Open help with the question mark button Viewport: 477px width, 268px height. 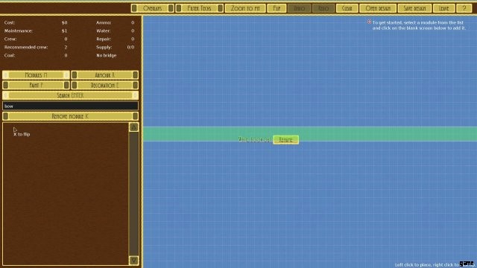464,8
